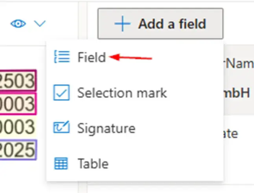The width and height of the screenshot is (254, 193).
Task: Click the grid icon beside Table
Action: pos(61,163)
